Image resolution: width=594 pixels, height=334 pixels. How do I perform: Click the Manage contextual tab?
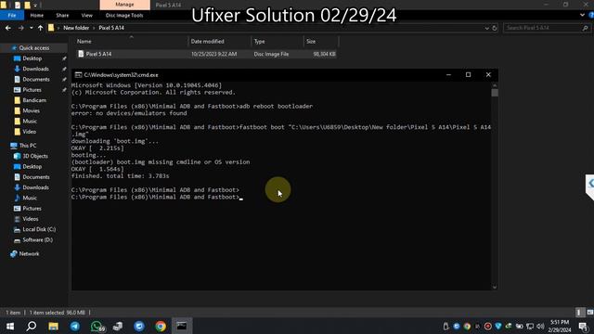124,5
